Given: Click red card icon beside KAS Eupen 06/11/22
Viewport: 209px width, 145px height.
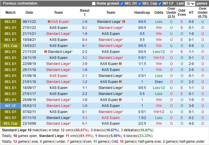Looking at the screenshot, I should click(x=49, y=21).
